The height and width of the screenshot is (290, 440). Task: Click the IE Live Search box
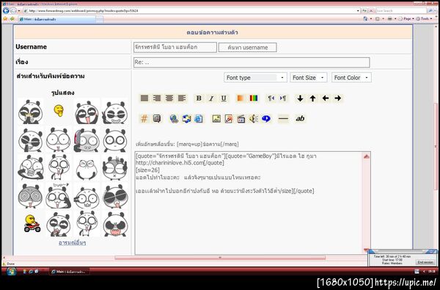(x=401, y=11)
